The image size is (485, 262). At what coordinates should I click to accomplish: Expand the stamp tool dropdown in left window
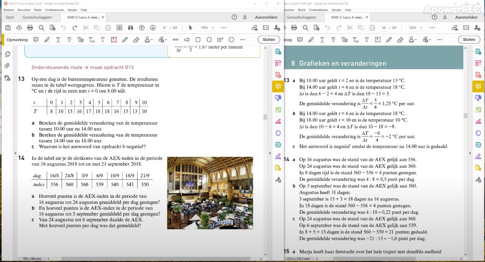[152, 39]
